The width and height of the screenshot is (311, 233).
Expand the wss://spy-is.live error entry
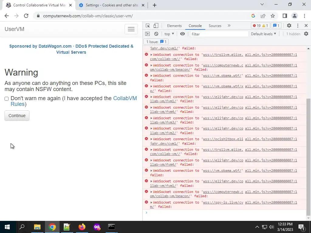(151, 202)
